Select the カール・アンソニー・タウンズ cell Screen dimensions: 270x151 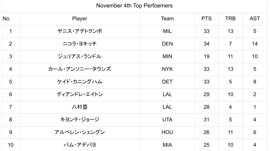(80, 69)
